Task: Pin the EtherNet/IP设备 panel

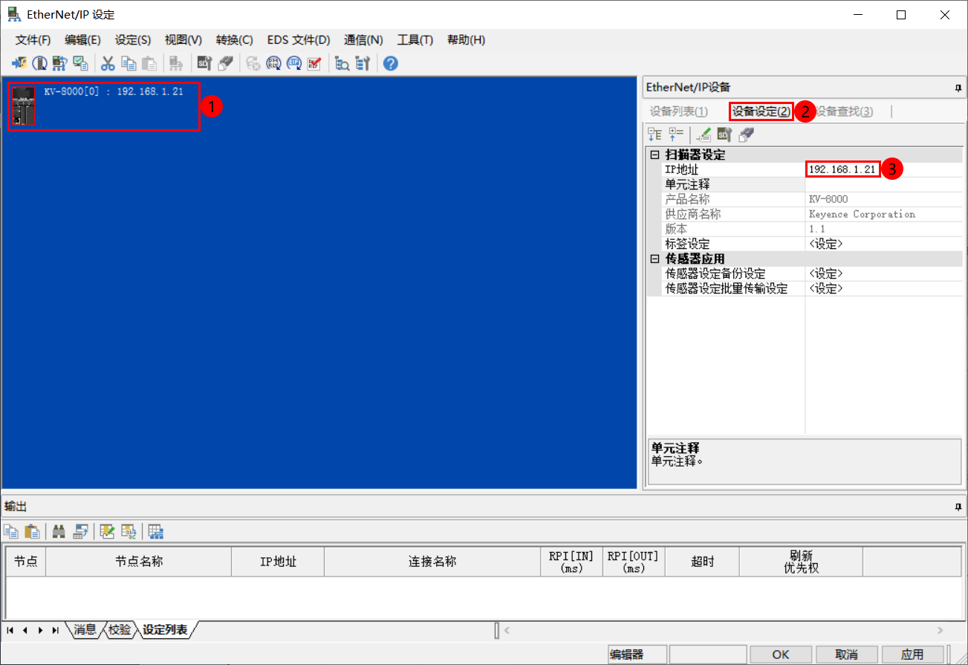Action: click(958, 88)
